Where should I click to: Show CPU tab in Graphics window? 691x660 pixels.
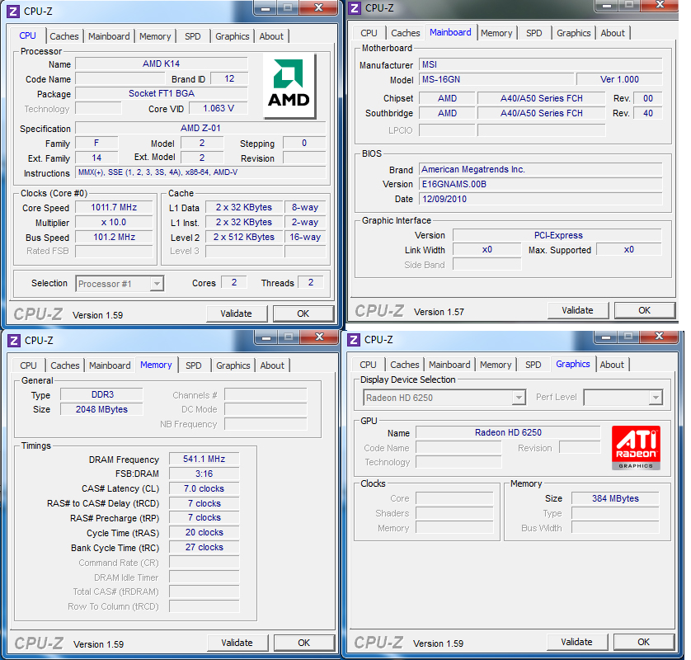coord(368,365)
